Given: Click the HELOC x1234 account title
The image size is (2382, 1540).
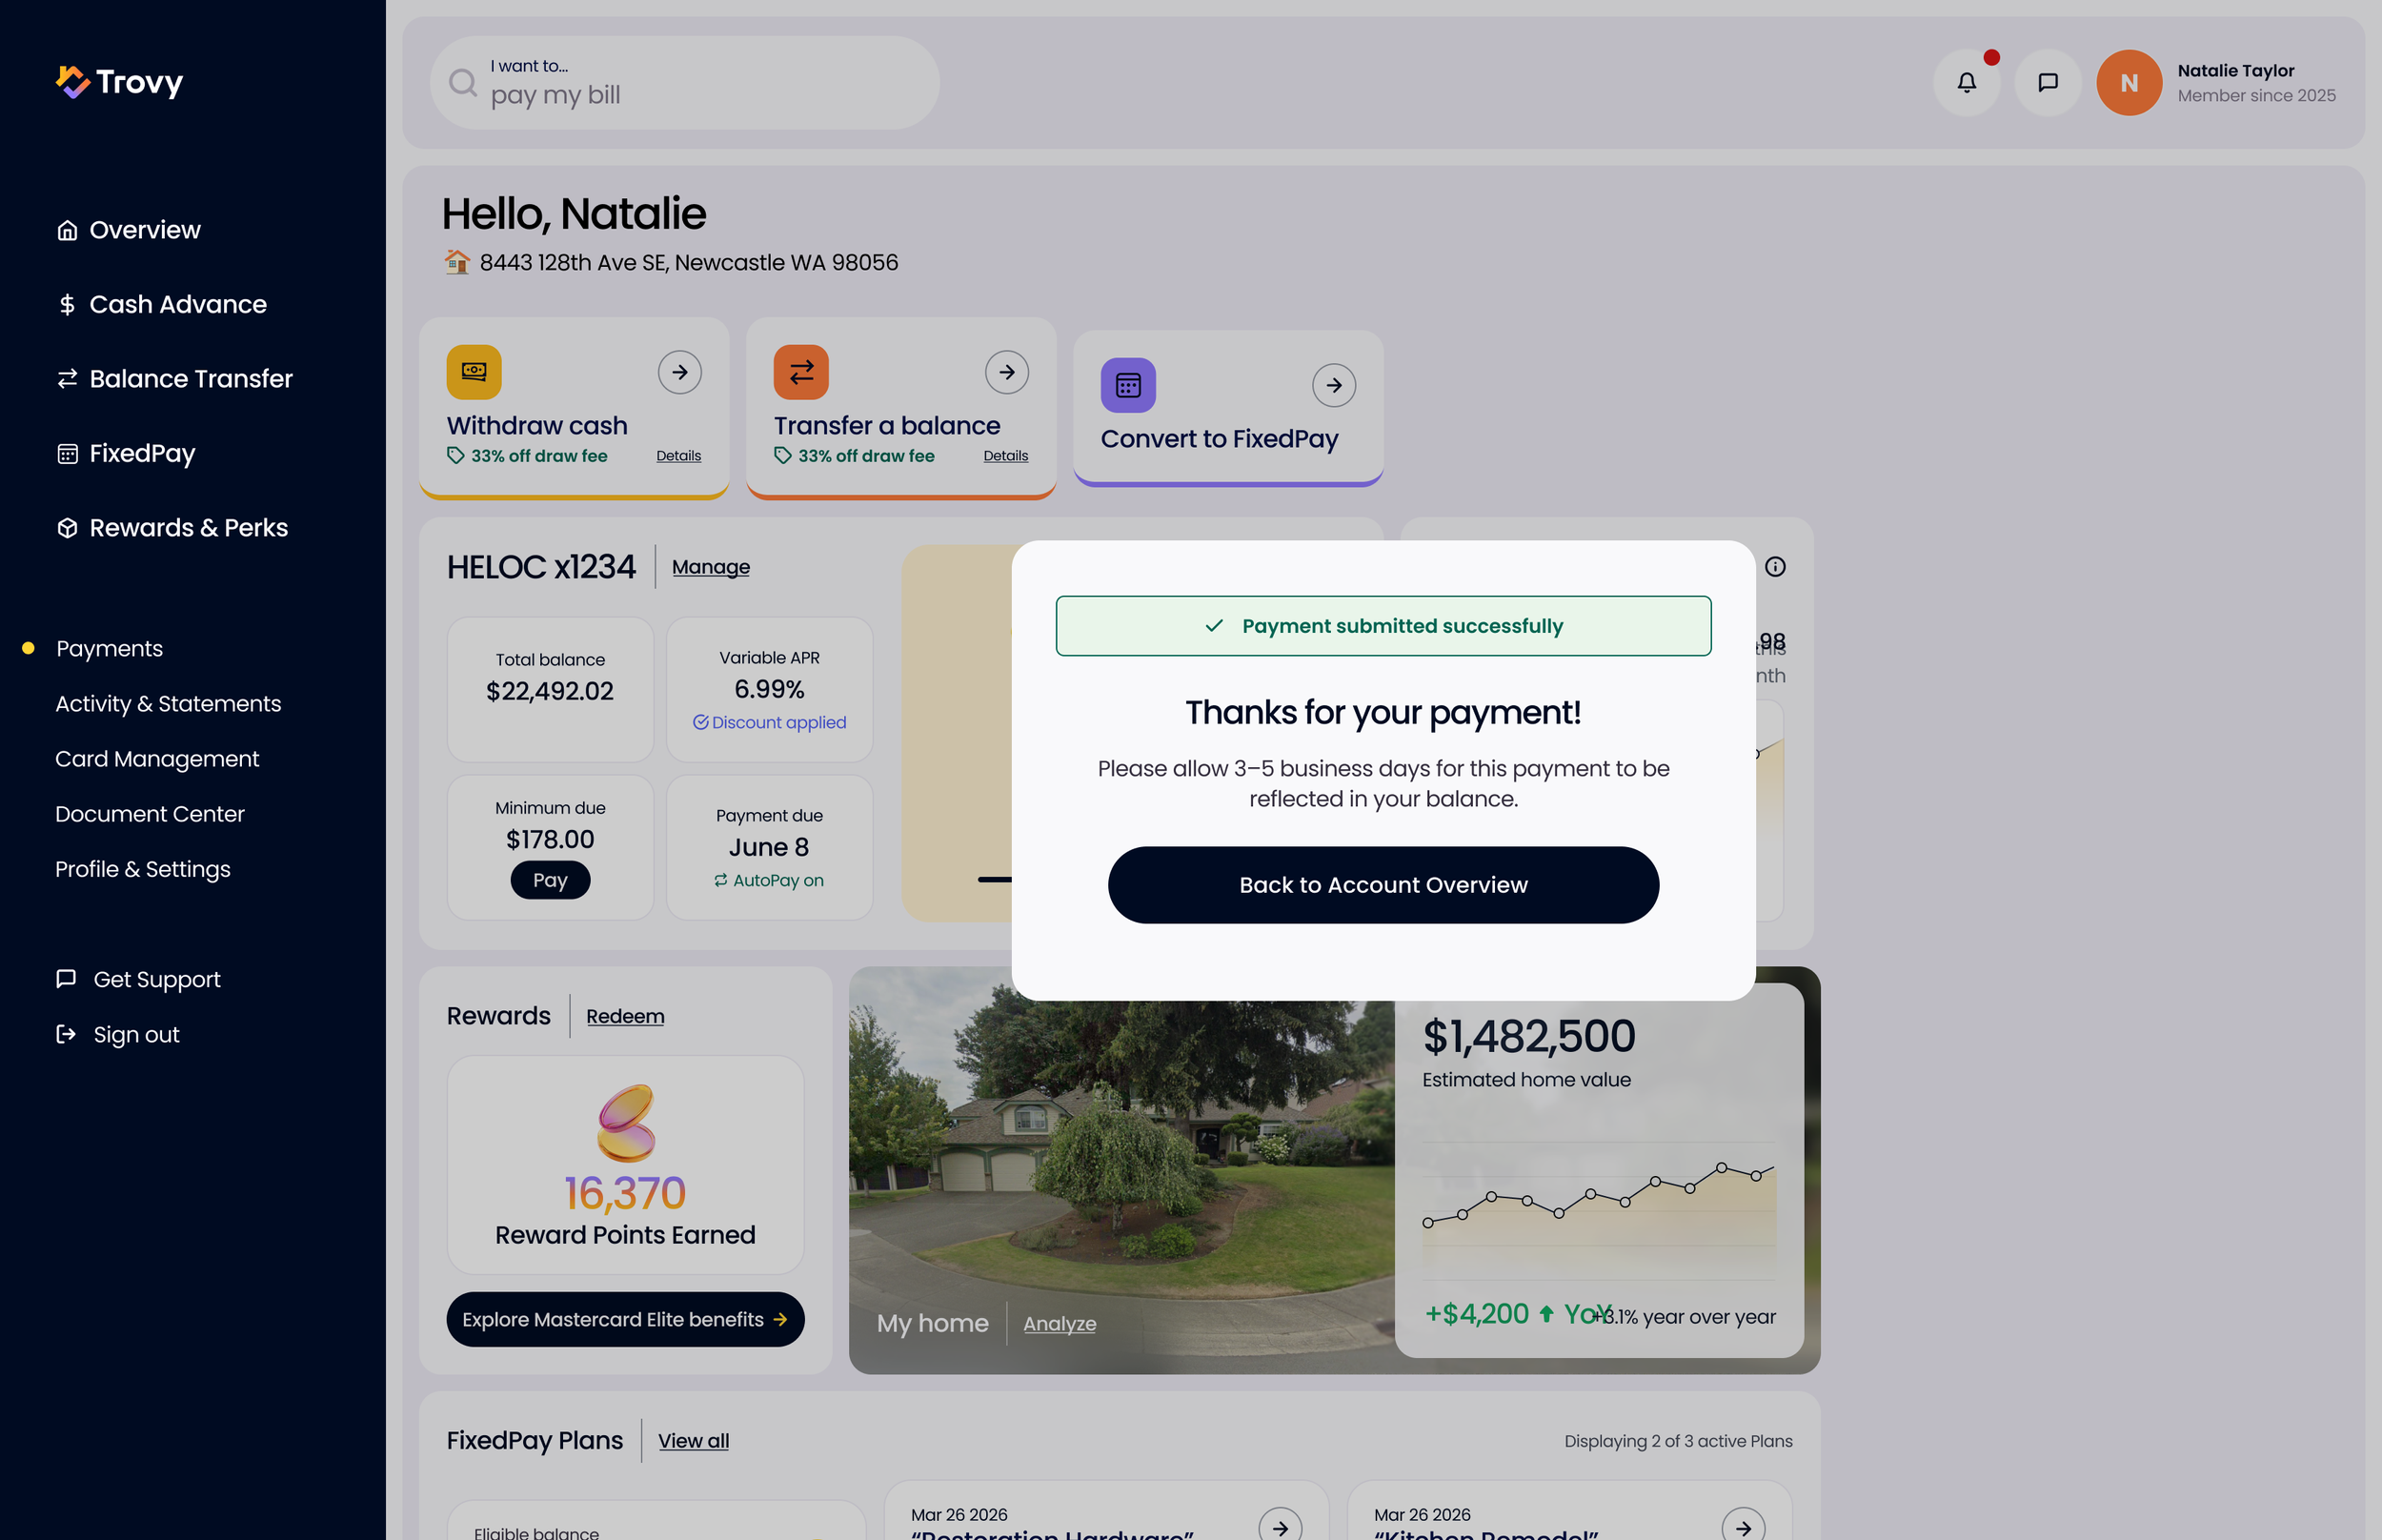Looking at the screenshot, I should pyautogui.click(x=541, y=567).
